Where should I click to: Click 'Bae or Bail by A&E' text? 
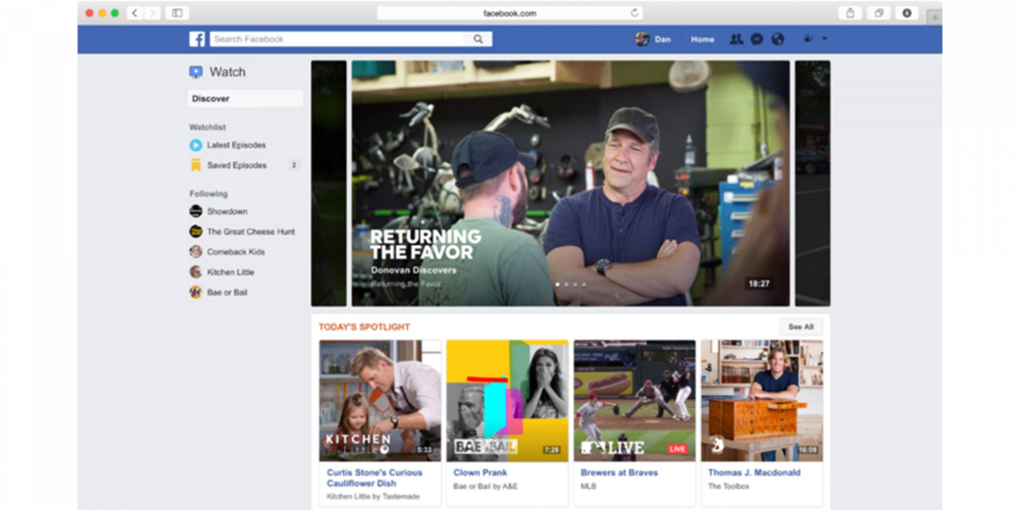(486, 486)
